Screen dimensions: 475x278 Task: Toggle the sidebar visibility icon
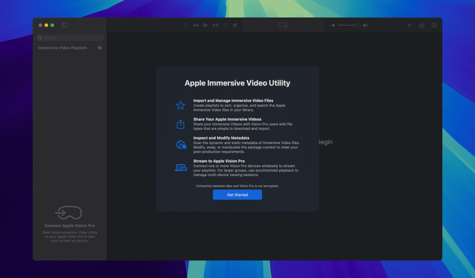click(x=65, y=25)
